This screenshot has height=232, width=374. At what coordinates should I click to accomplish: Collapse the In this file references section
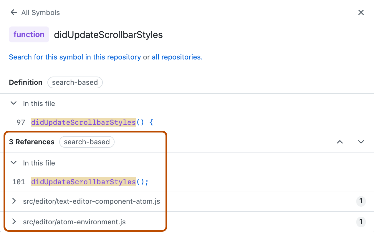point(14,163)
